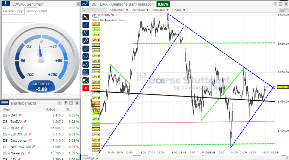This screenshot has height=160, width=289.
Task: Select the DB - Nikkei 225 row name
Action: [x=14, y=153]
